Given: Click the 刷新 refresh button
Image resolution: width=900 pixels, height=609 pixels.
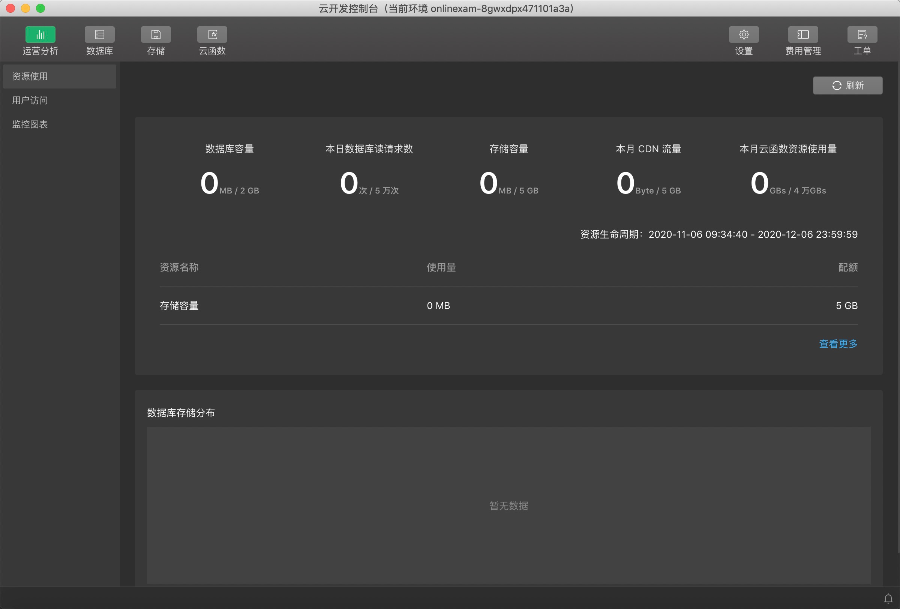Looking at the screenshot, I should coord(847,85).
